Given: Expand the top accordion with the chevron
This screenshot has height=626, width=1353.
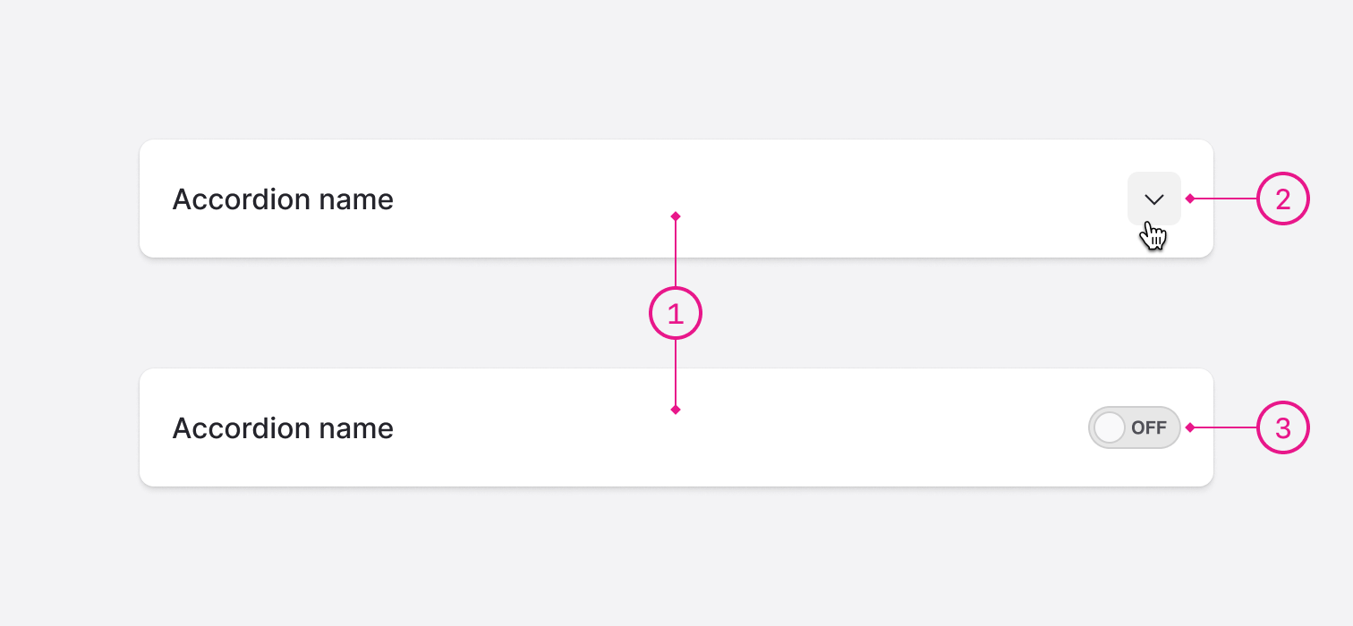Looking at the screenshot, I should coord(1153,199).
